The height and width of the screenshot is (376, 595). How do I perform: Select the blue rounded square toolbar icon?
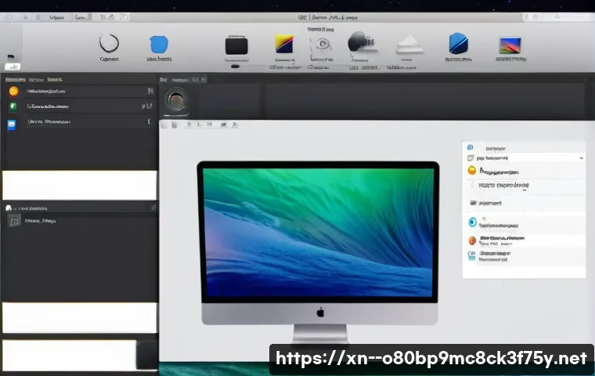(x=159, y=45)
